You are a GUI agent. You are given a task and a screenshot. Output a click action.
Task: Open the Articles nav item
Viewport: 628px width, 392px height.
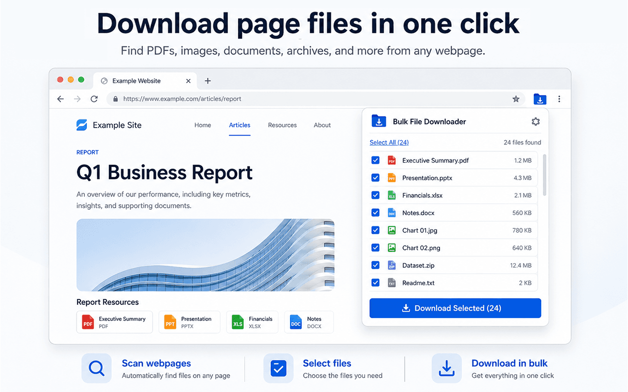tap(240, 125)
